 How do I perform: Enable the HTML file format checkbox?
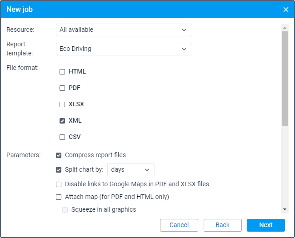click(62, 72)
